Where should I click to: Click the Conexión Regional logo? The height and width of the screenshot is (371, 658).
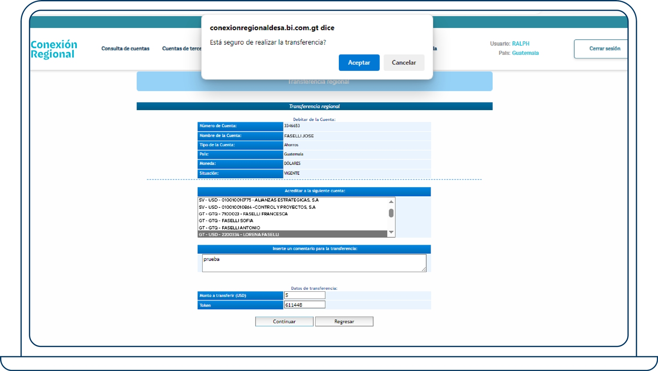[54, 48]
